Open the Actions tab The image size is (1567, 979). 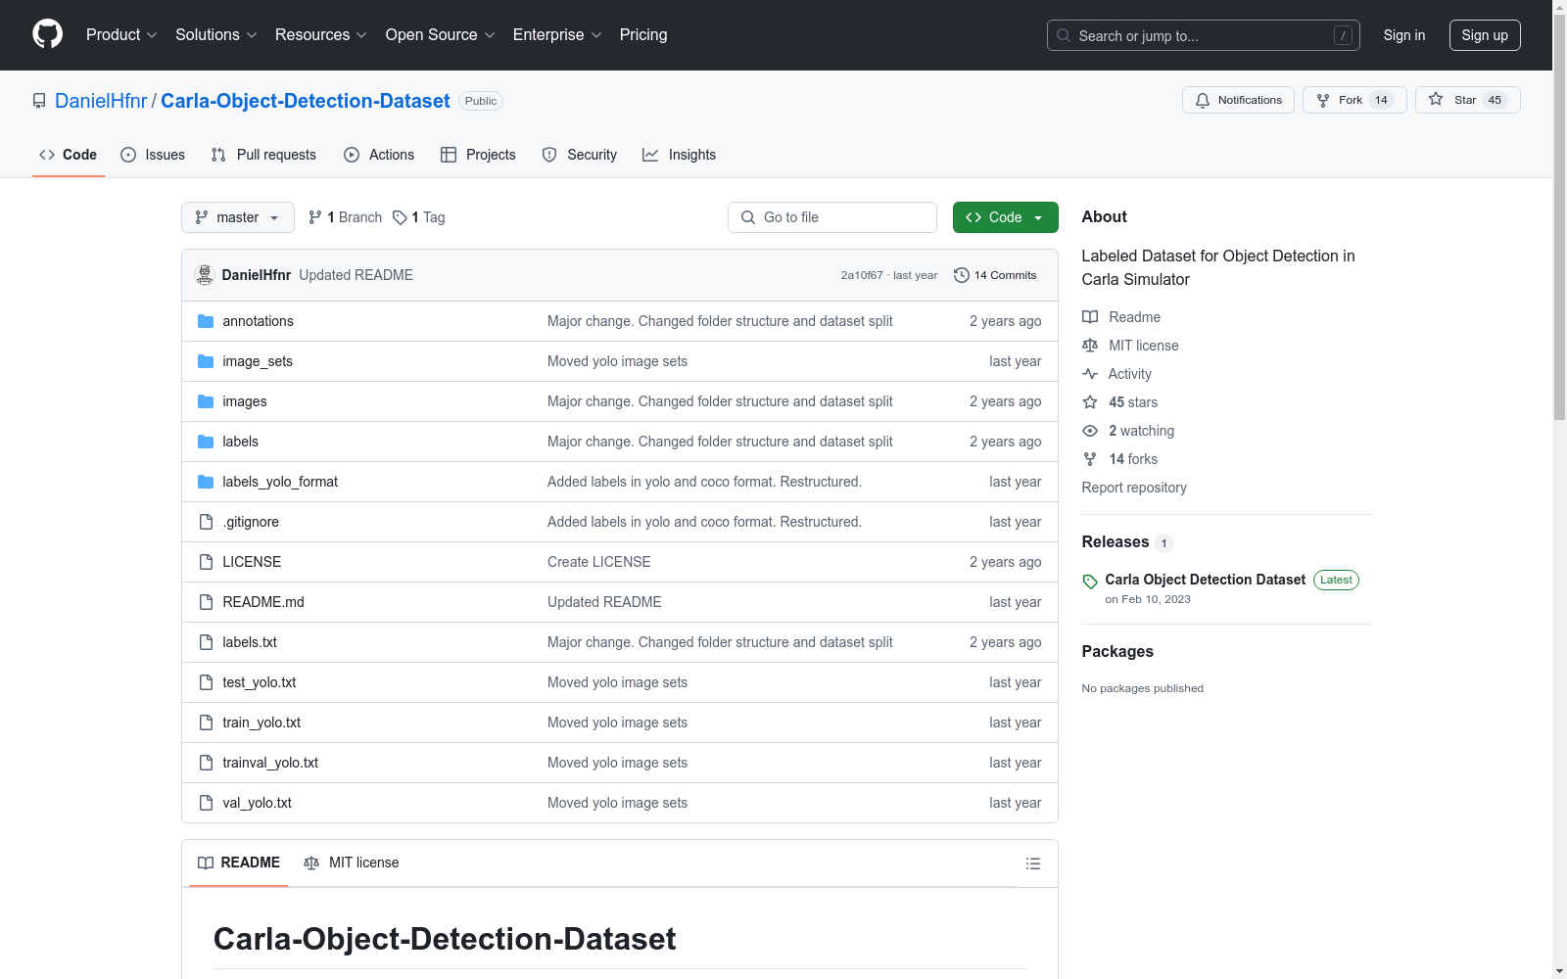click(x=379, y=155)
